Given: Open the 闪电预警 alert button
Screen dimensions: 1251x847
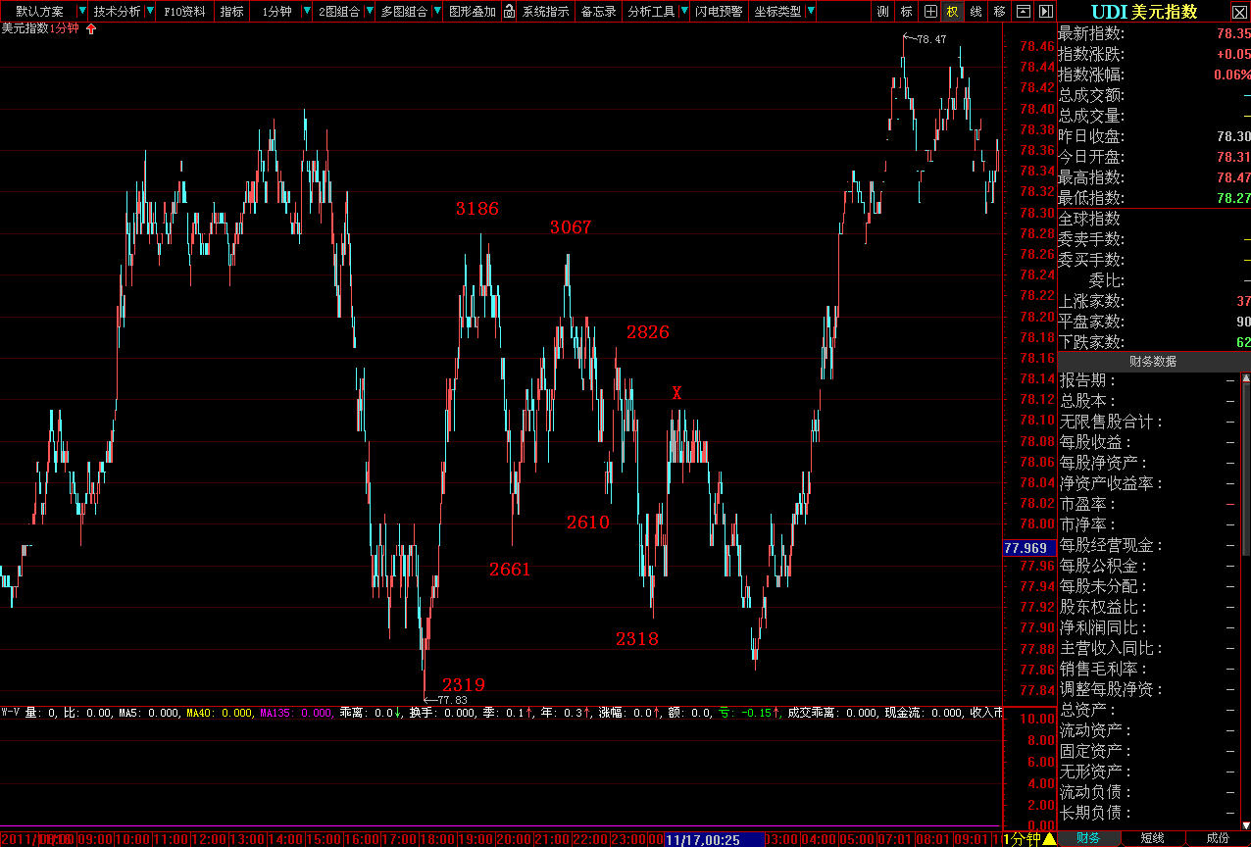Looking at the screenshot, I should 719,12.
